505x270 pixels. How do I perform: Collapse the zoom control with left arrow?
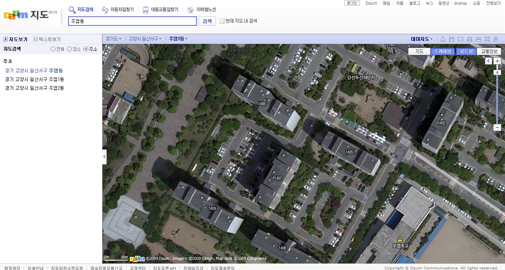tap(488, 61)
